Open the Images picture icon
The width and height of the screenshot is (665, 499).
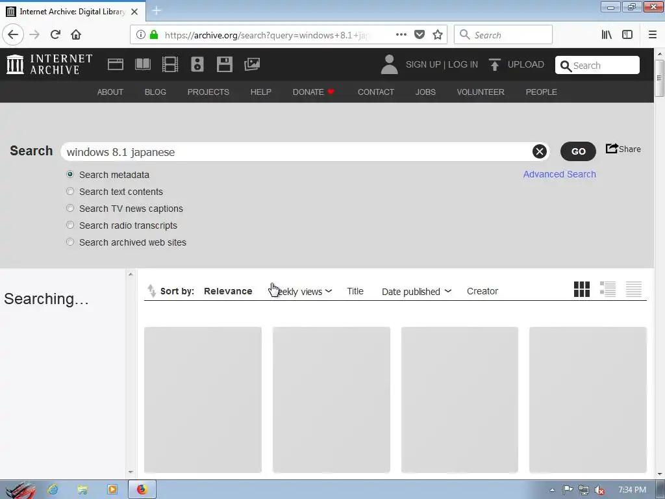[252, 64]
